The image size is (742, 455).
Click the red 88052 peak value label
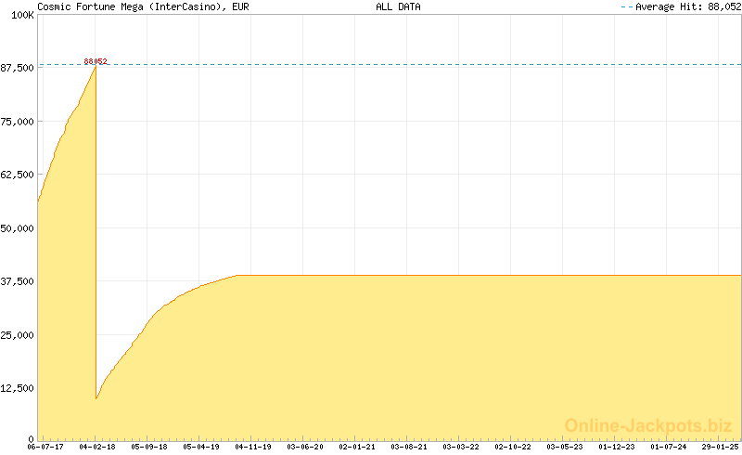click(x=96, y=62)
